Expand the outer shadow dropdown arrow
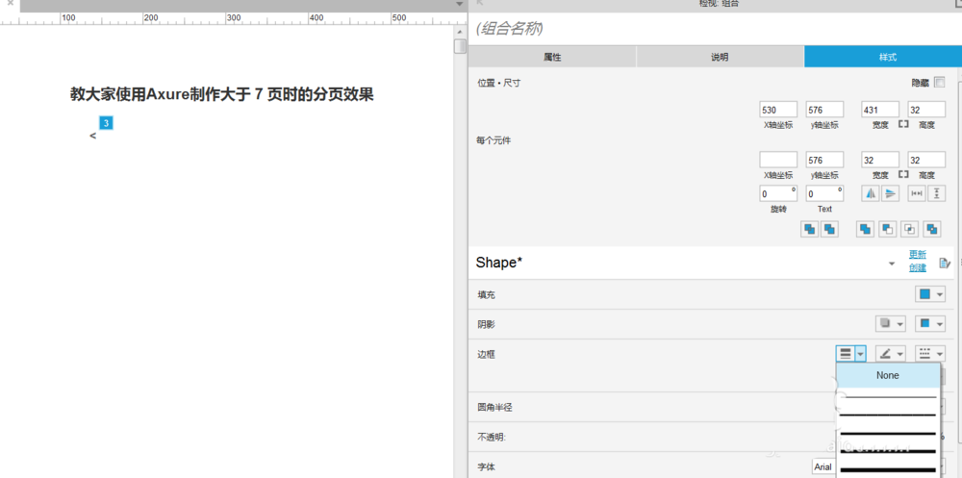 point(900,323)
